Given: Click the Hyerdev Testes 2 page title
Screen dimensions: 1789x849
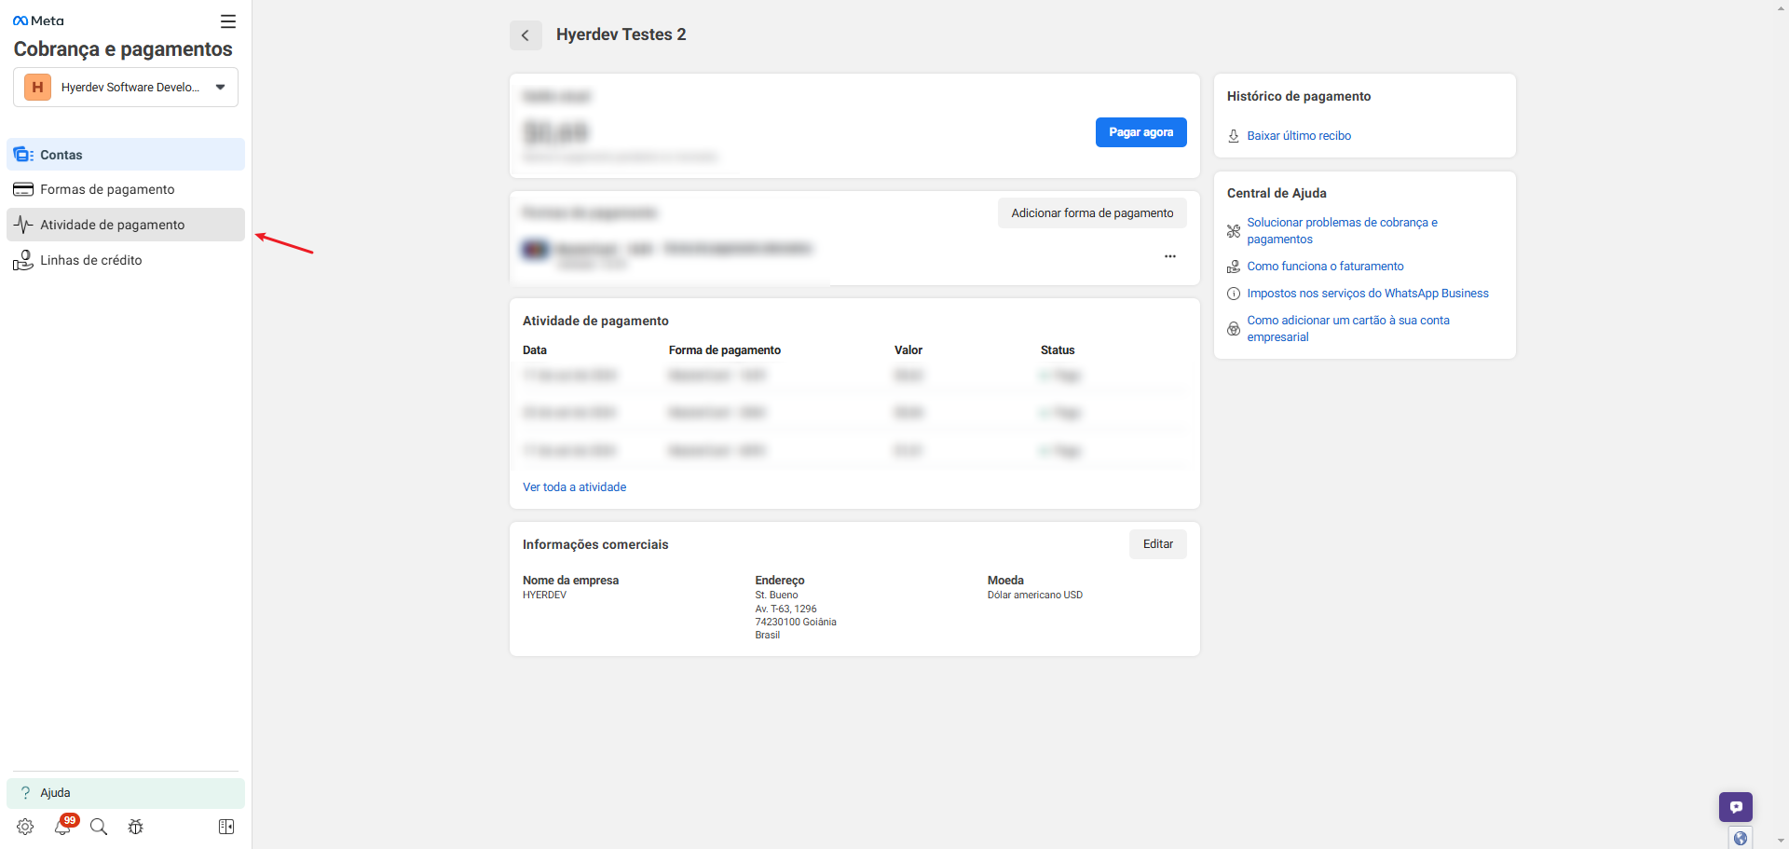Looking at the screenshot, I should (x=621, y=34).
